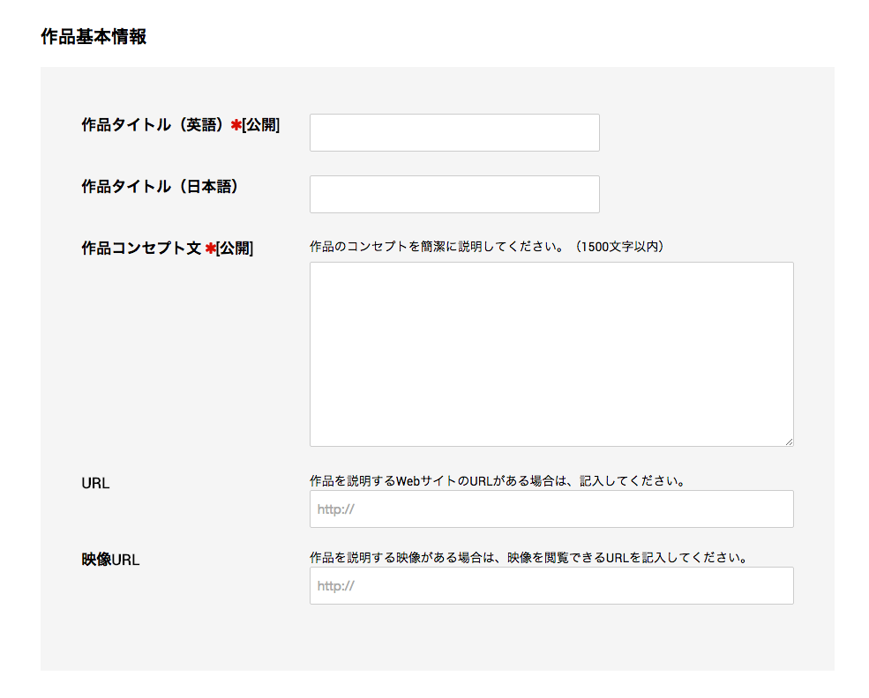Click the red asterisk beside 作品タイトル（英語）
Screen dimensions: 869x698
coord(236,125)
